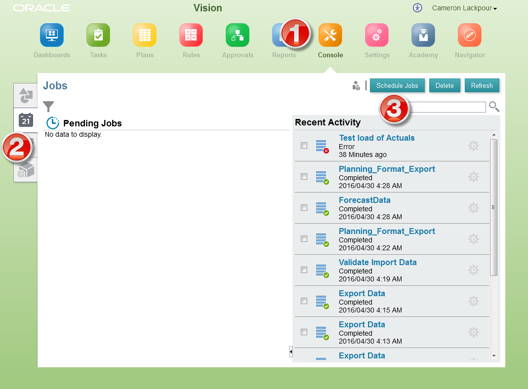The width and height of the screenshot is (528, 389).
Task: Open the Plans grid icon
Action: (145, 35)
